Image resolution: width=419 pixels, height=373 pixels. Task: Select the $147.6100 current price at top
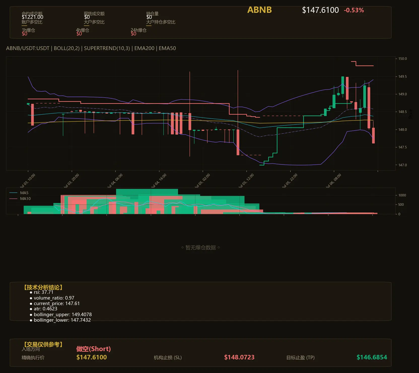tap(320, 10)
